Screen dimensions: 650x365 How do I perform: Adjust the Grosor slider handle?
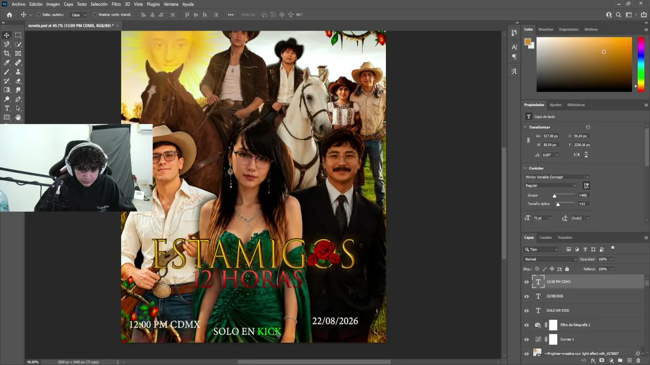click(x=555, y=196)
